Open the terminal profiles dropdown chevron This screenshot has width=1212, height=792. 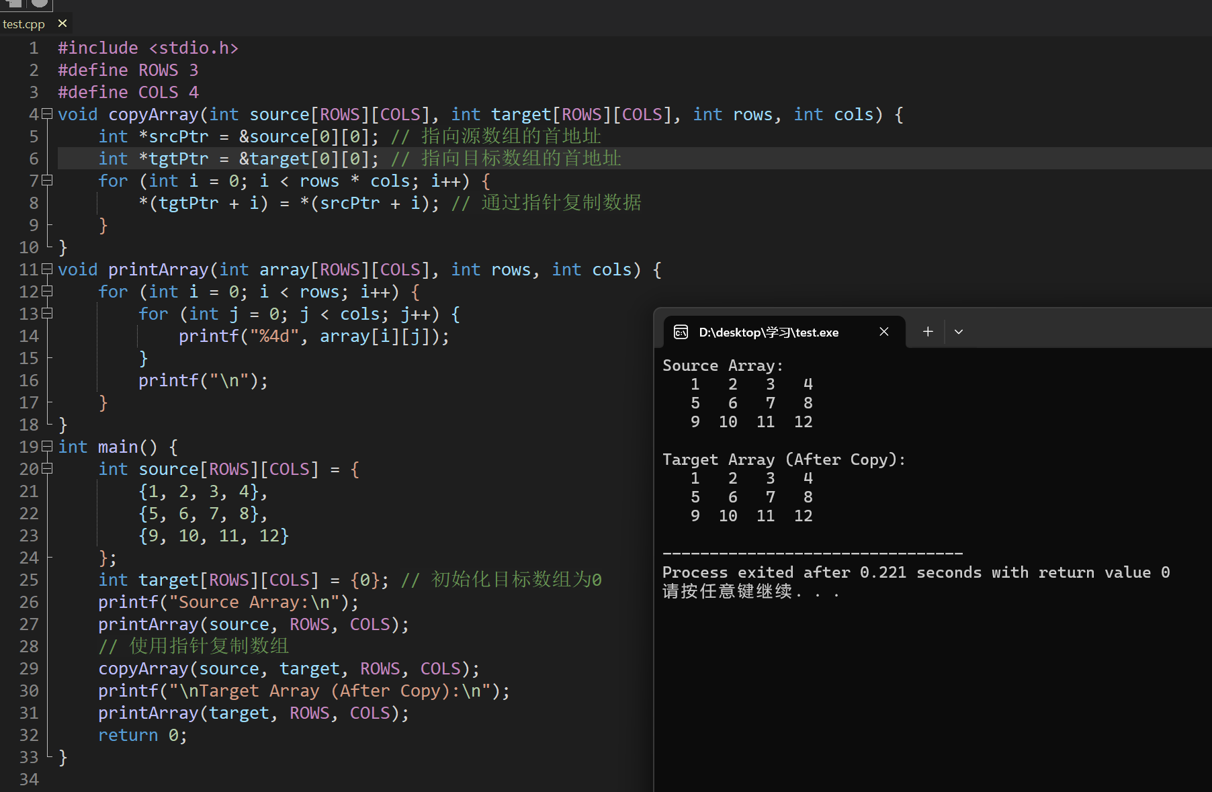[959, 332]
